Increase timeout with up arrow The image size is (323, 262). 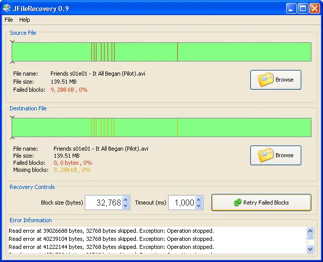(198, 199)
